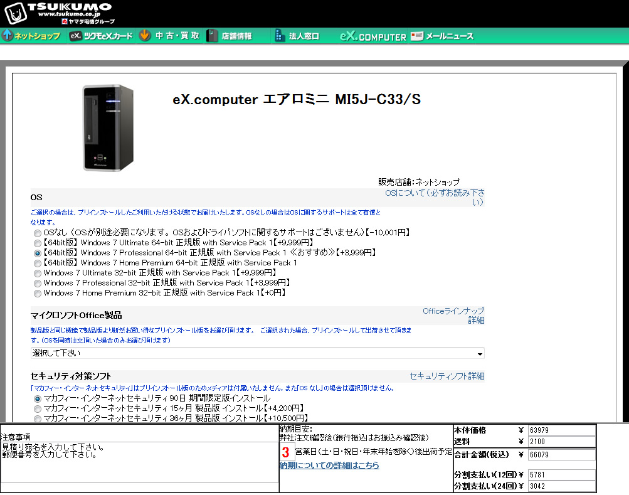Select McAfee 15ヶ月 製品版 option
The height and width of the screenshot is (495, 629).
pos(37,408)
